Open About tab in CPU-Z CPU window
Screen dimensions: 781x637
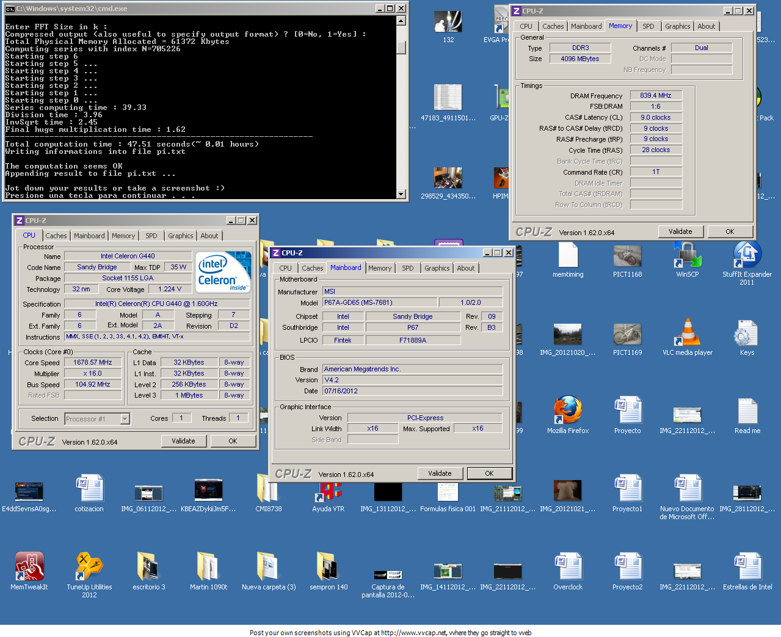tap(209, 236)
